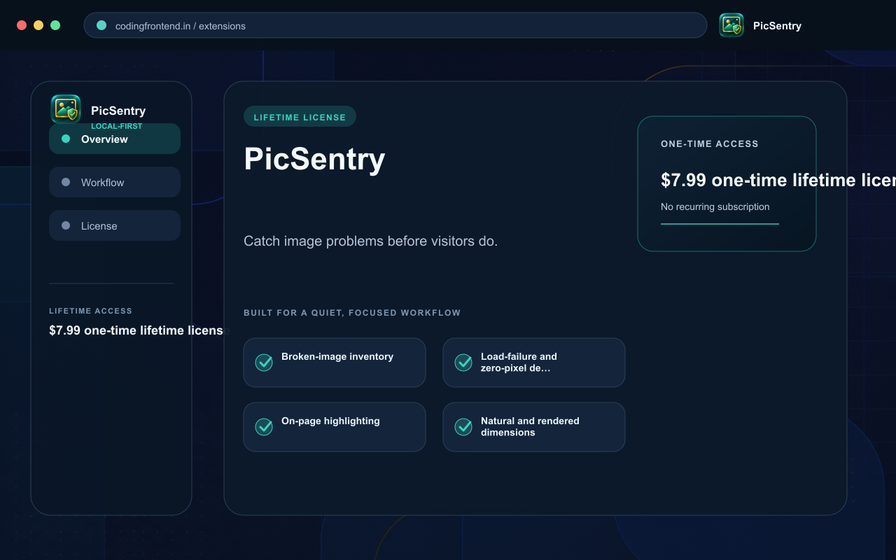Click the green window maximize dot

[x=55, y=25]
